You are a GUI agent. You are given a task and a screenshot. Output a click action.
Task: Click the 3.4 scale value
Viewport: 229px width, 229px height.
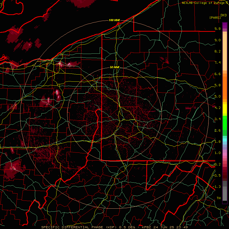click(x=218, y=119)
